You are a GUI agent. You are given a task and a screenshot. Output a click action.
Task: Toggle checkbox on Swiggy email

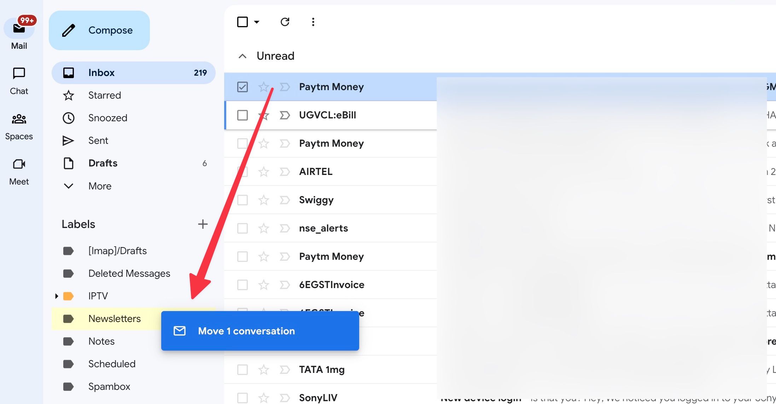point(243,200)
